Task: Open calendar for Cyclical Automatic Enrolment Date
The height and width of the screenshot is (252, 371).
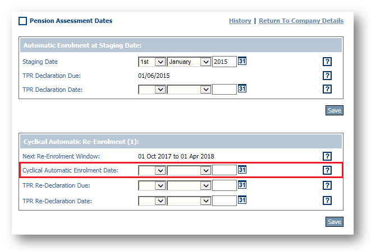Action: (x=242, y=170)
